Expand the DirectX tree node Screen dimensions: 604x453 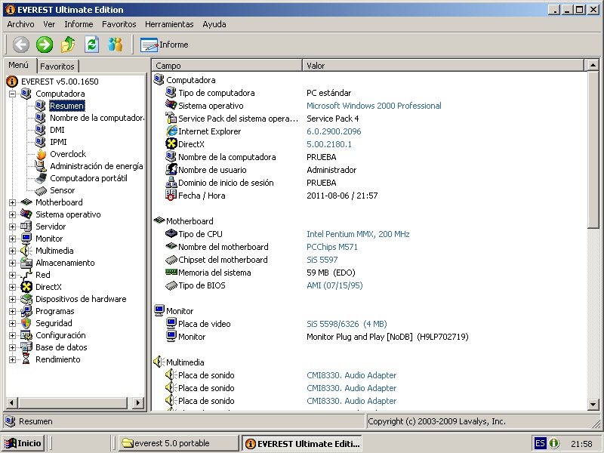tap(12, 287)
